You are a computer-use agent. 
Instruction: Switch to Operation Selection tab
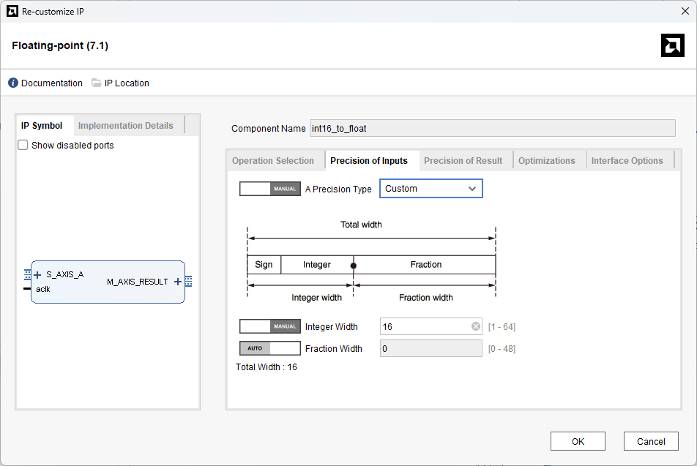coord(273,161)
